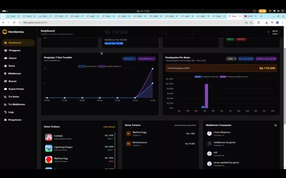
Task: Click the Lihat Semua link
Action: [109, 127]
